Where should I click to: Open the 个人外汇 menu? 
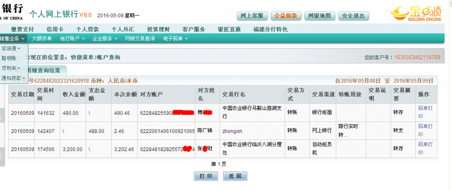tap(123, 29)
